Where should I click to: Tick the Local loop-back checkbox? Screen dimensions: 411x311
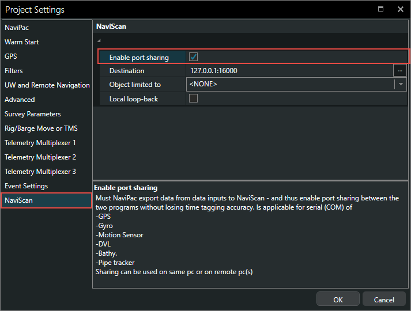click(x=194, y=98)
